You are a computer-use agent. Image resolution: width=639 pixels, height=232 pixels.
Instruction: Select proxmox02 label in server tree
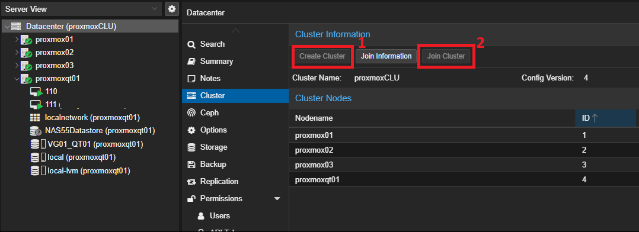click(54, 53)
